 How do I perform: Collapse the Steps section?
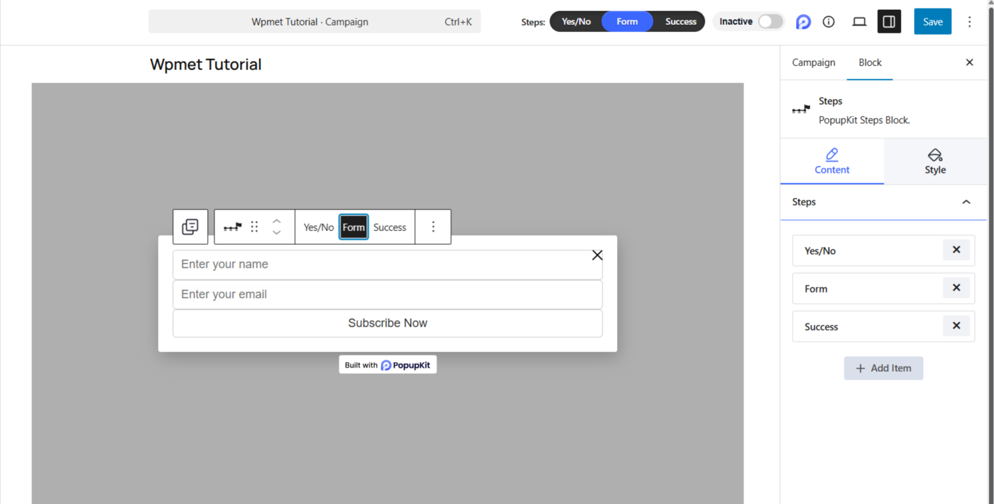(966, 202)
